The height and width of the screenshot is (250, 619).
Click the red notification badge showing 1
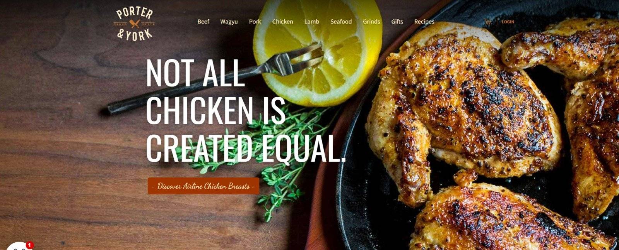pyautogui.click(x=29, y=245)
